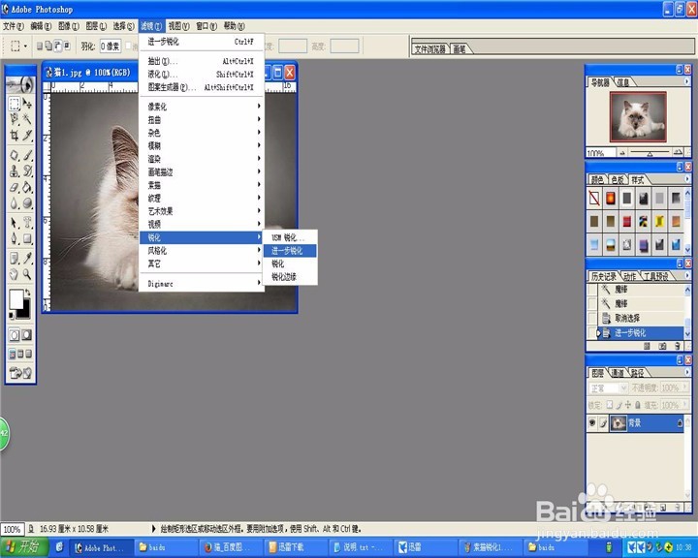Set history brush source beside 进一步锐化 state

592,333
